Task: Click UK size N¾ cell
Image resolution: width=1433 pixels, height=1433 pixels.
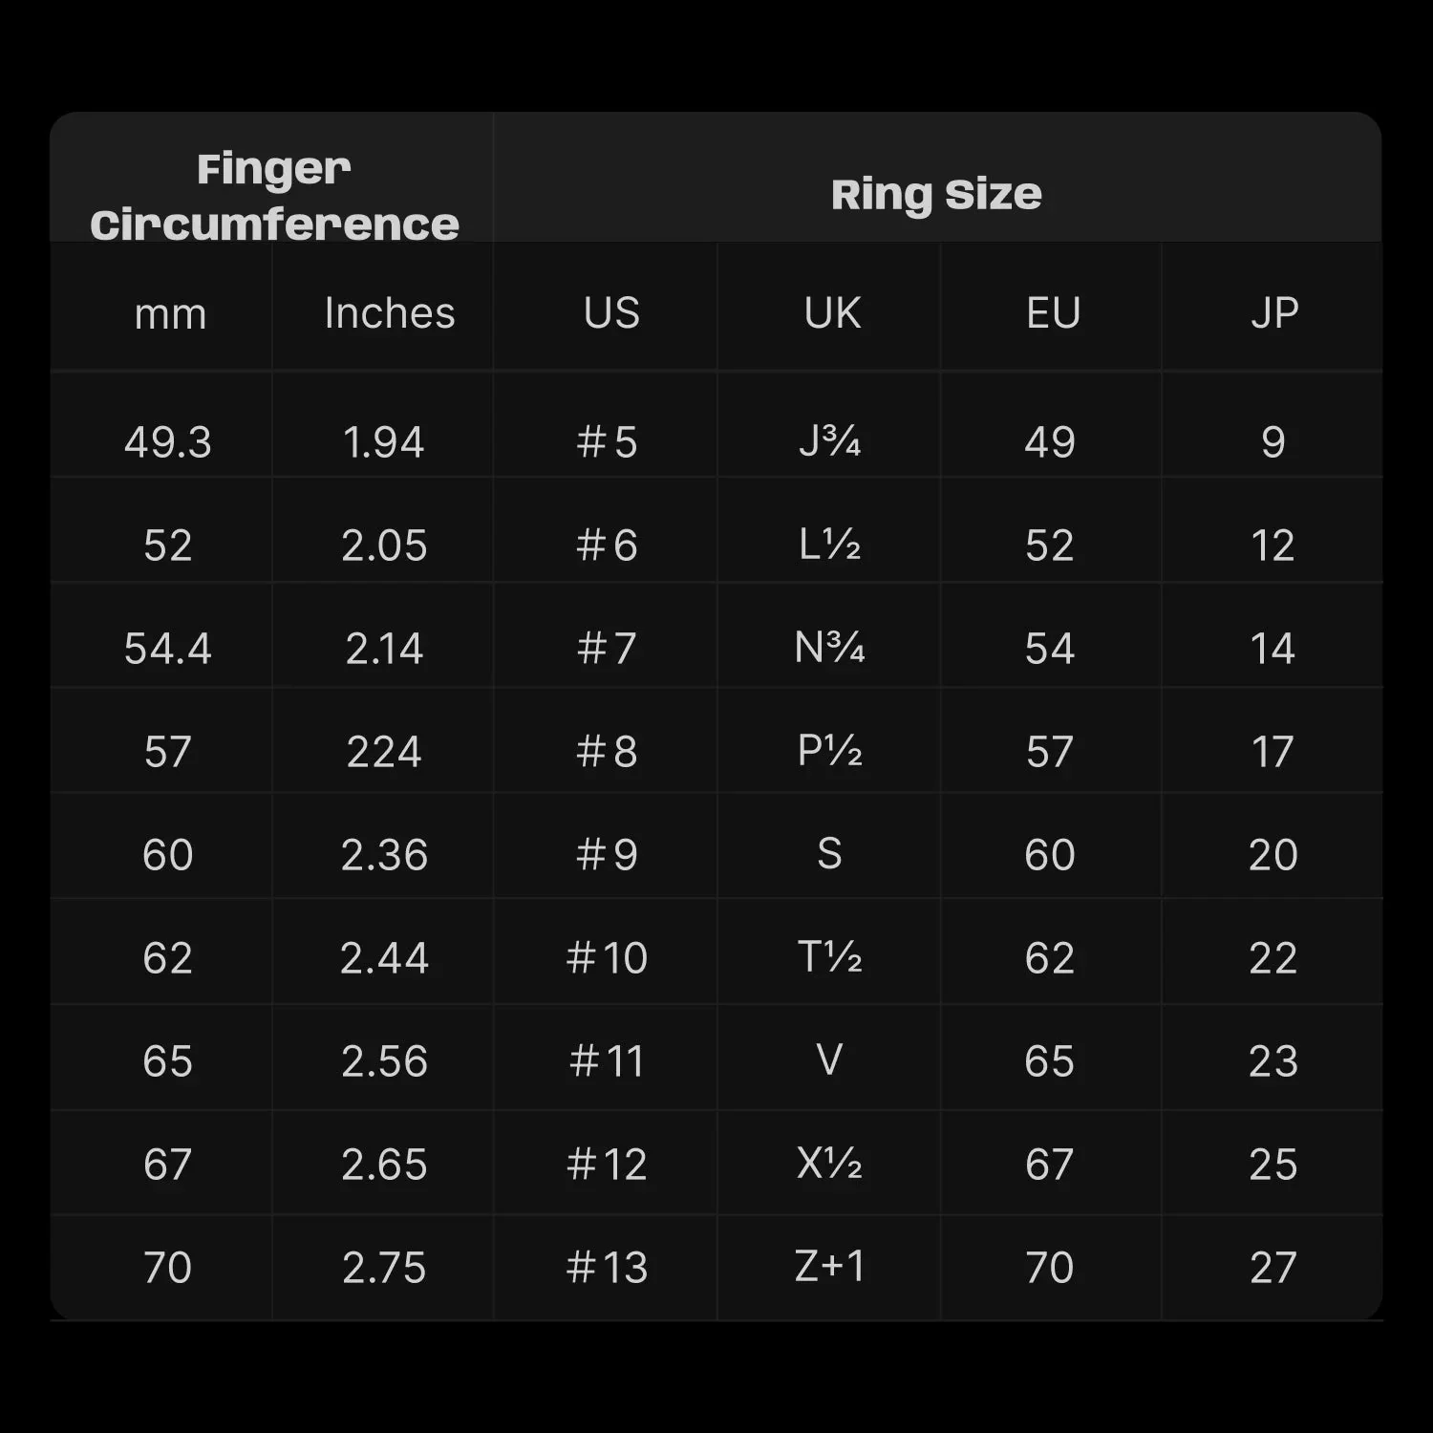Action: (829, 649)
